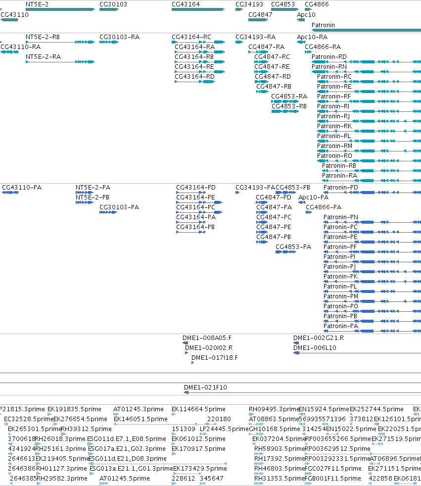Click transcript Apc10-RA label
Viewport: 421px width, 486px height.
click(x=312, y=37)
